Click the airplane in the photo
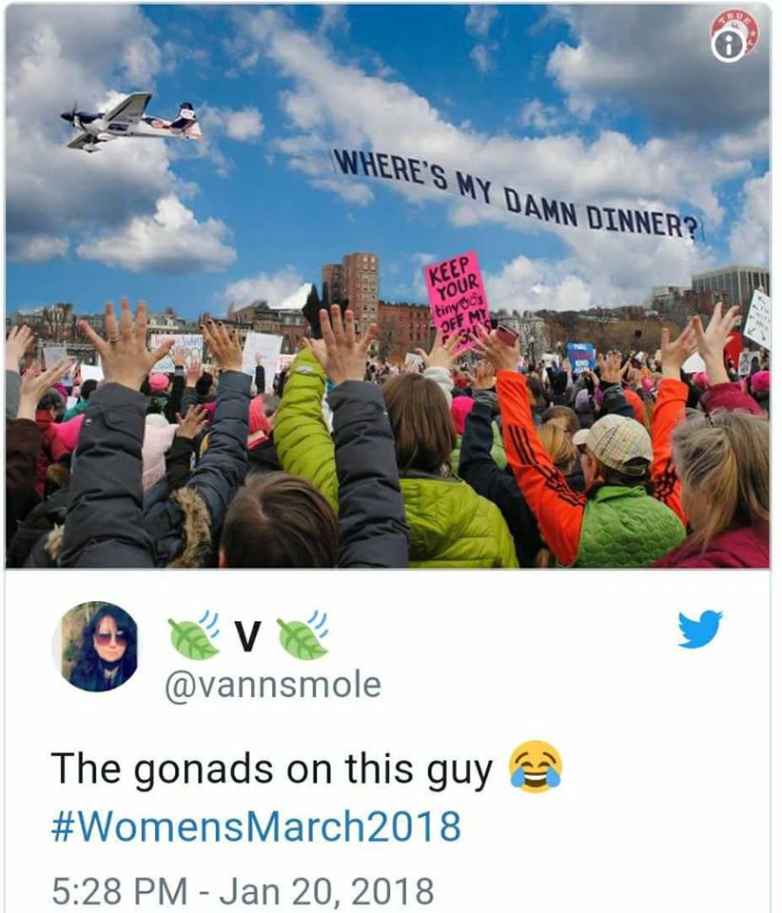The image size is (782, 913). coord(131,122)
